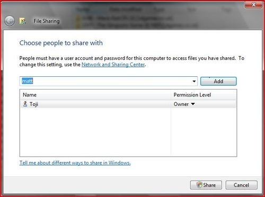Click the Permission Level column header

pos(204,95)
